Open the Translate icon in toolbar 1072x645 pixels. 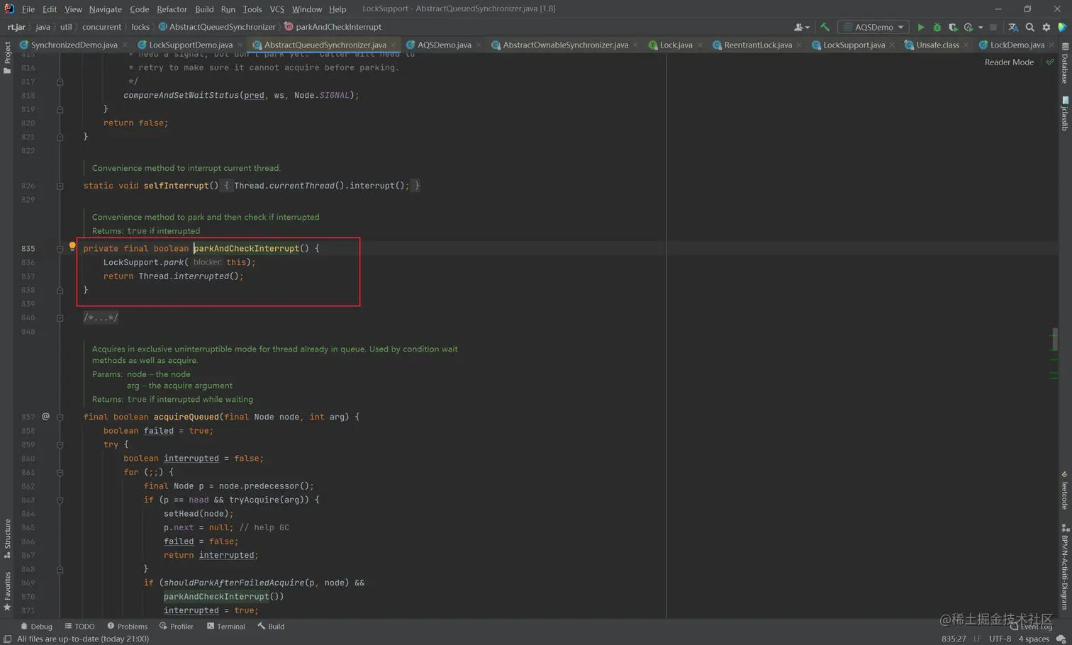pos(1013,27)
